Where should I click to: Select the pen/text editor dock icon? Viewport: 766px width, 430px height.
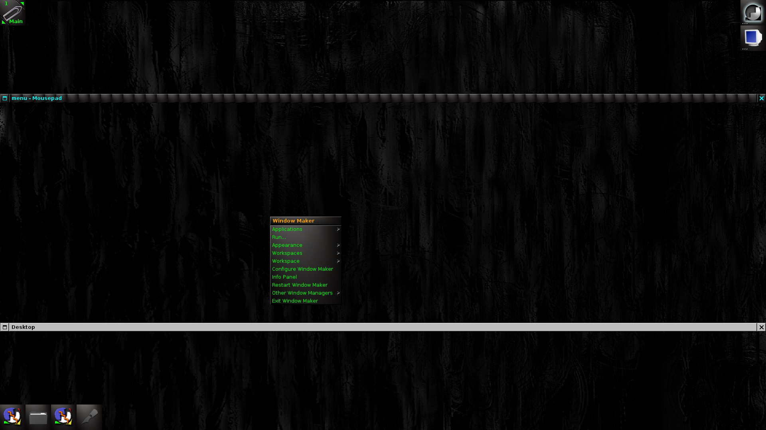(89, 415)
